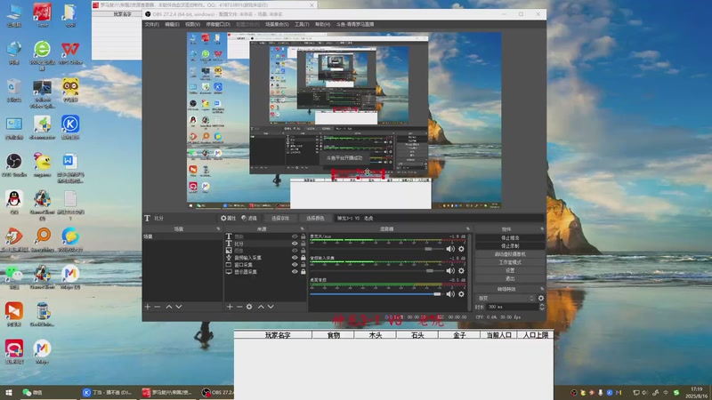Adjust the 300 ms duration stepper arrows
This screenshot has height=400, width=712.
542,307
